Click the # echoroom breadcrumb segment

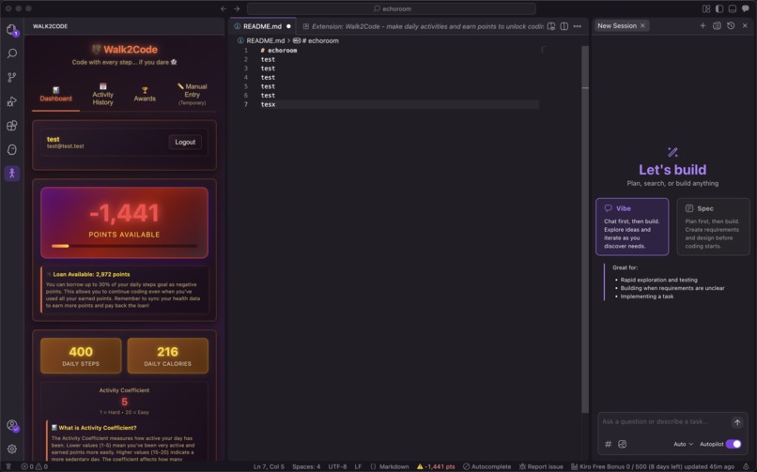point(316,40)
